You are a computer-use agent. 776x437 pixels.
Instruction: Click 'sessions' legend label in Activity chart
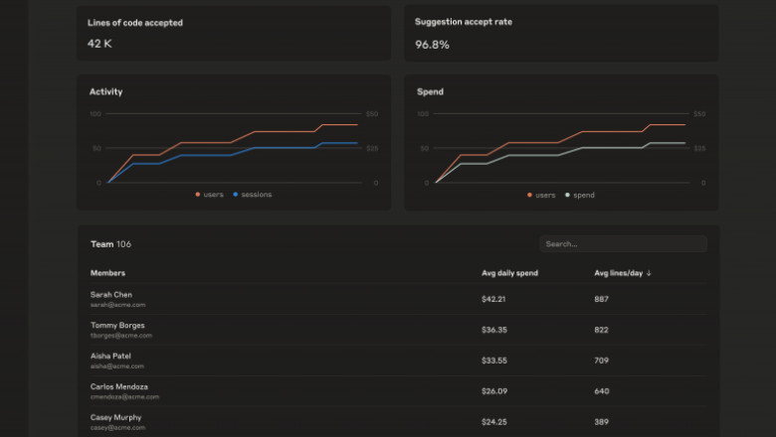point(257,195)
